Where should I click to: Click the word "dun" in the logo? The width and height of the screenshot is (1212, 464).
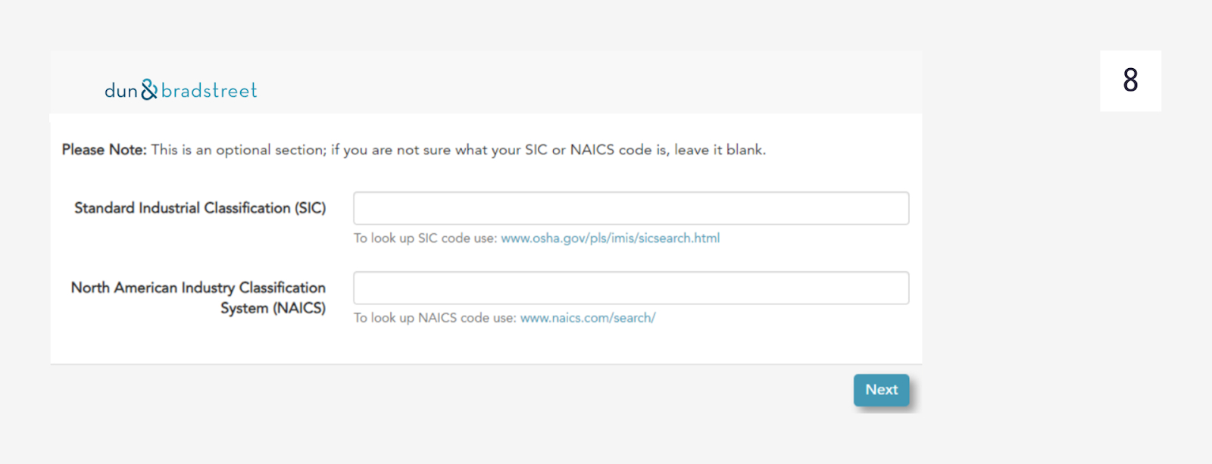121,91
